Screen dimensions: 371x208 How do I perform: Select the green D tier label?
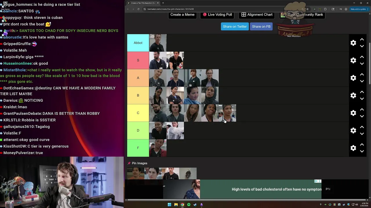coord(138,131)
